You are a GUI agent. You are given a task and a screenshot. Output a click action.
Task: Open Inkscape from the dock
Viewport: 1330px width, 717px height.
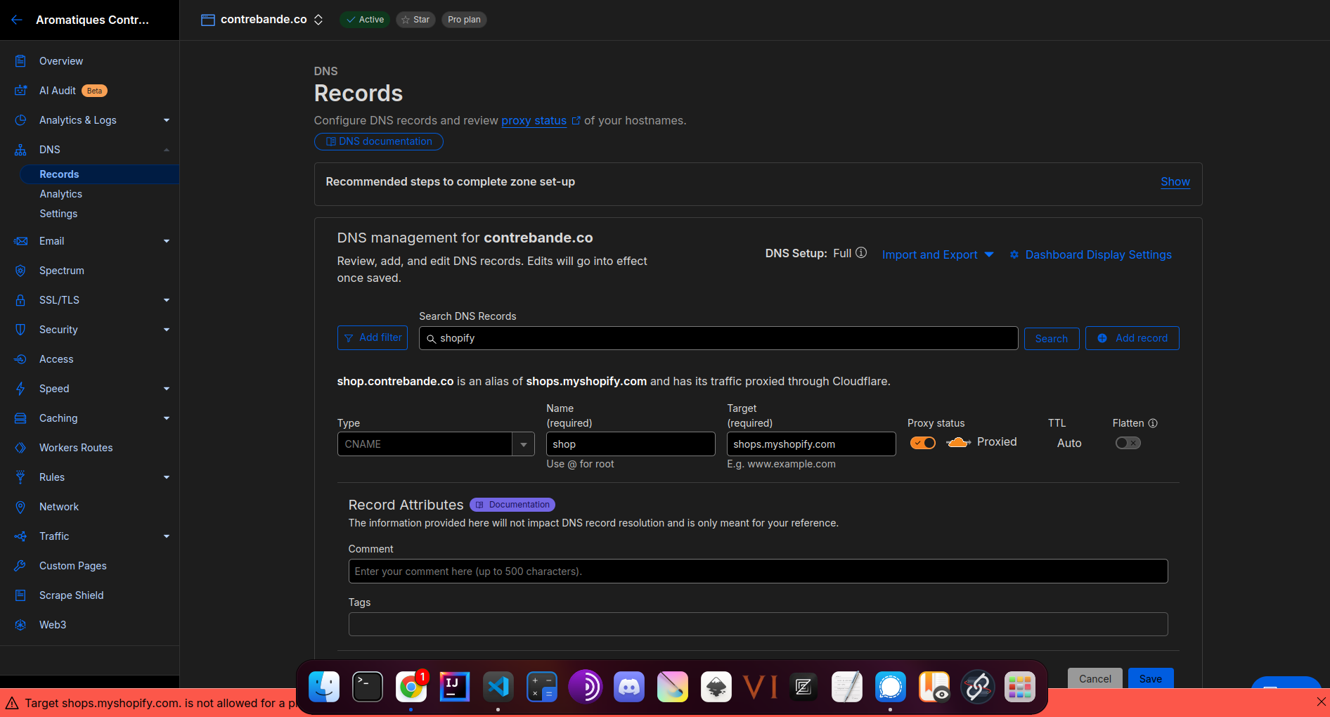[x=716, y=687]
